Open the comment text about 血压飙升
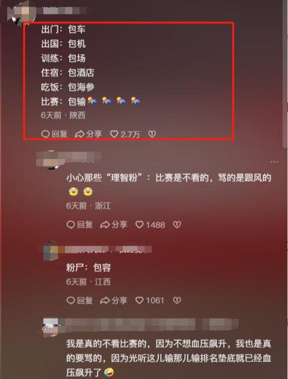Image resolution: width=288 pixels, height=379 pixels. pos(169,358)
